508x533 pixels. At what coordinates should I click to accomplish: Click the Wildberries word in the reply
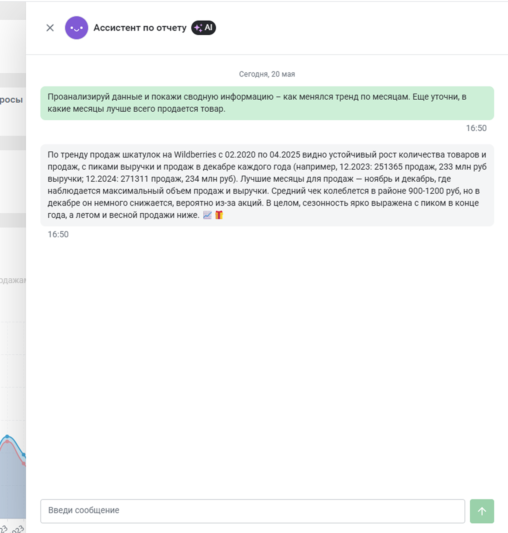point(195,155)
